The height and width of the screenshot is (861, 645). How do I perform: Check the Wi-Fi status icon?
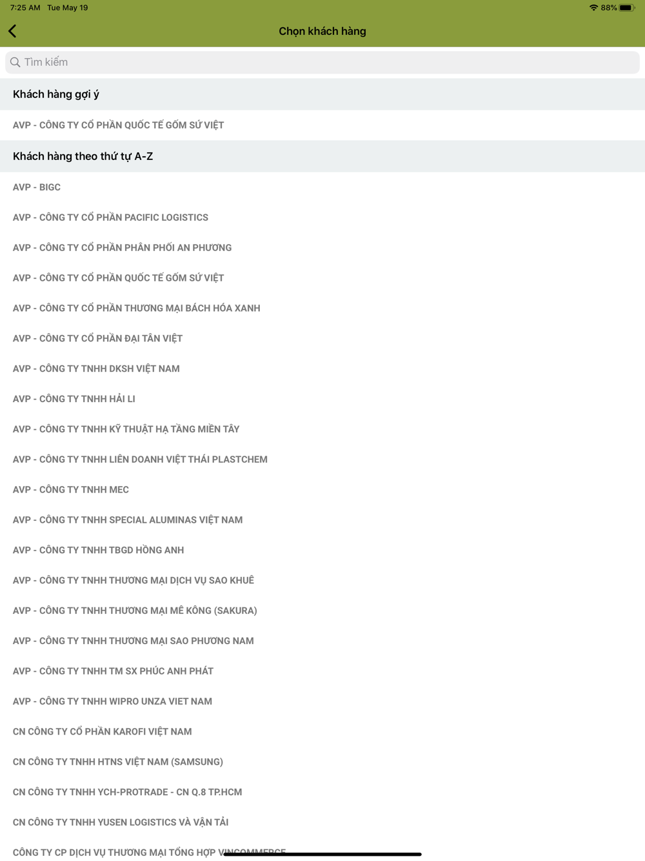coord(593,8)
